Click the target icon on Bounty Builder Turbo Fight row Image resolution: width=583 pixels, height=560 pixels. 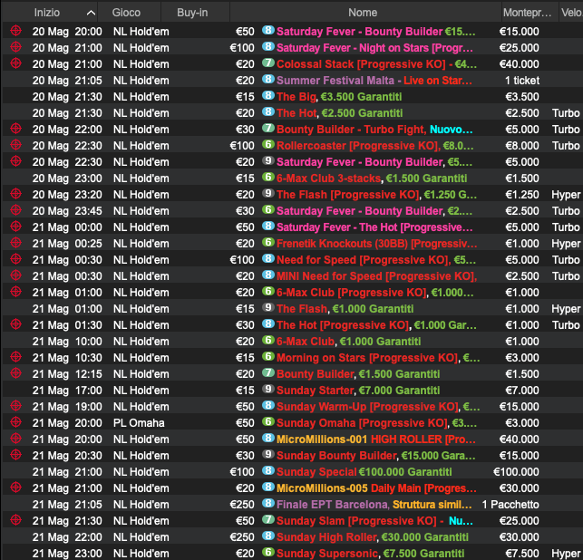click(x=15, y=129)
